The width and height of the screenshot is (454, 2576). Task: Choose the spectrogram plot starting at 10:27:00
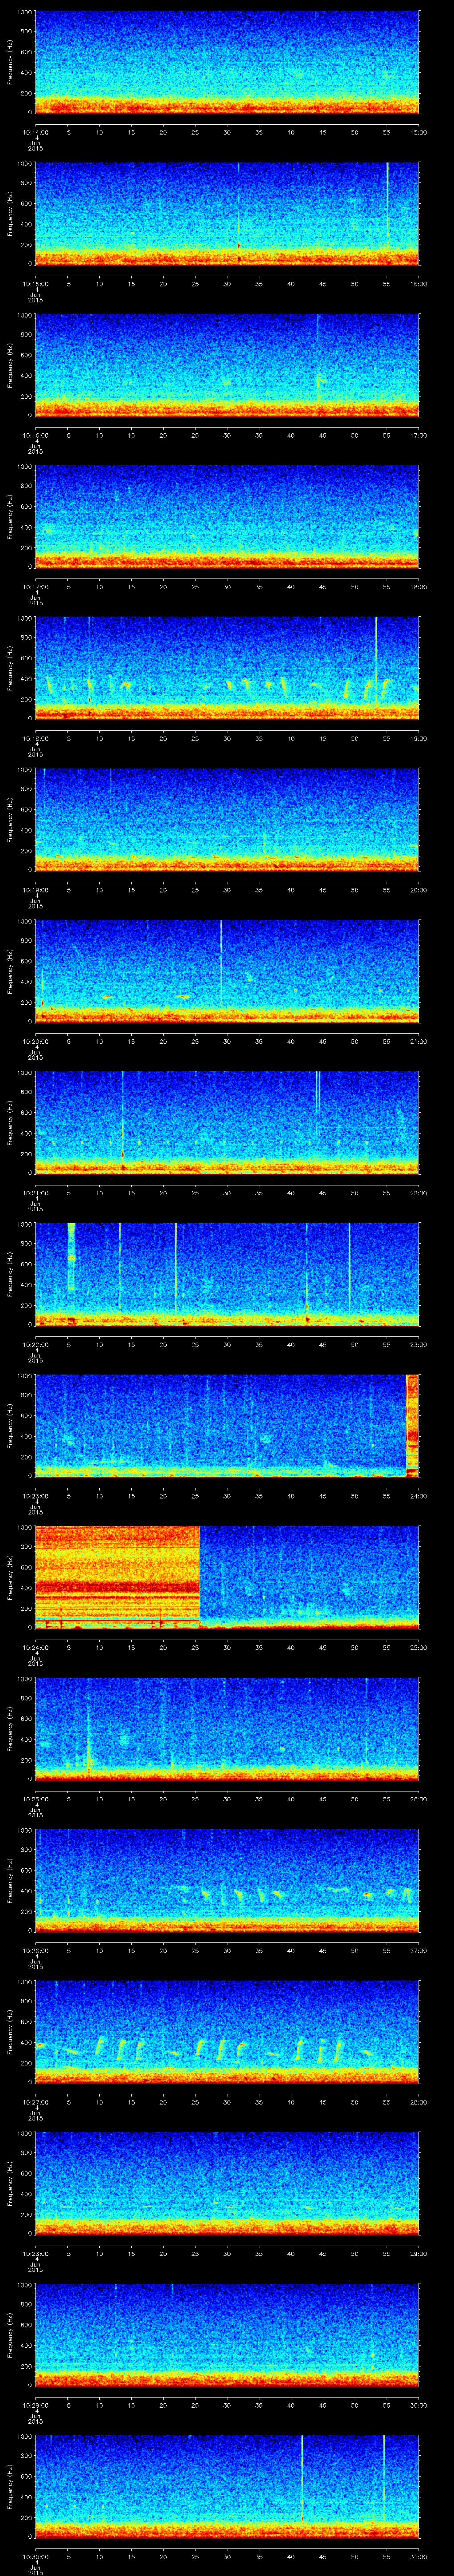227,2032
